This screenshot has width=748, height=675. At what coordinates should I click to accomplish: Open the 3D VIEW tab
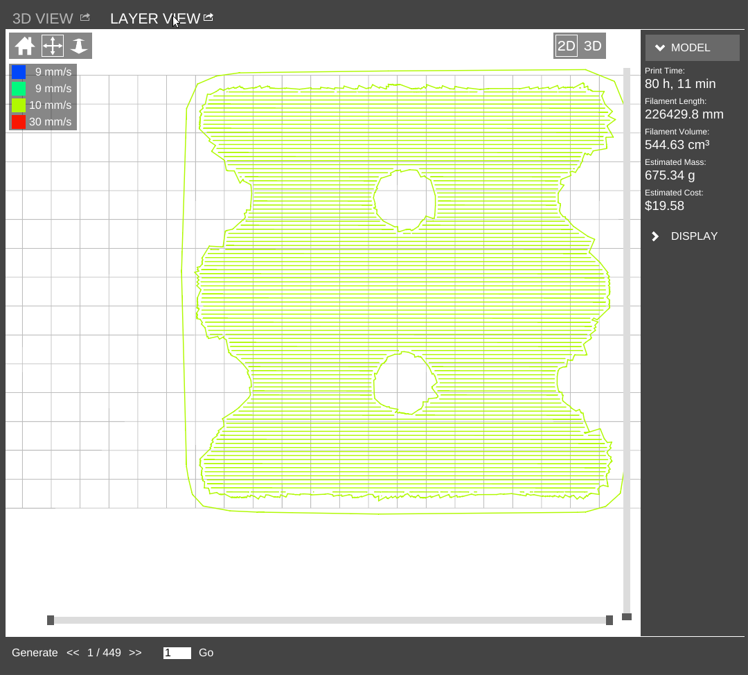click(x=42, y=19)
